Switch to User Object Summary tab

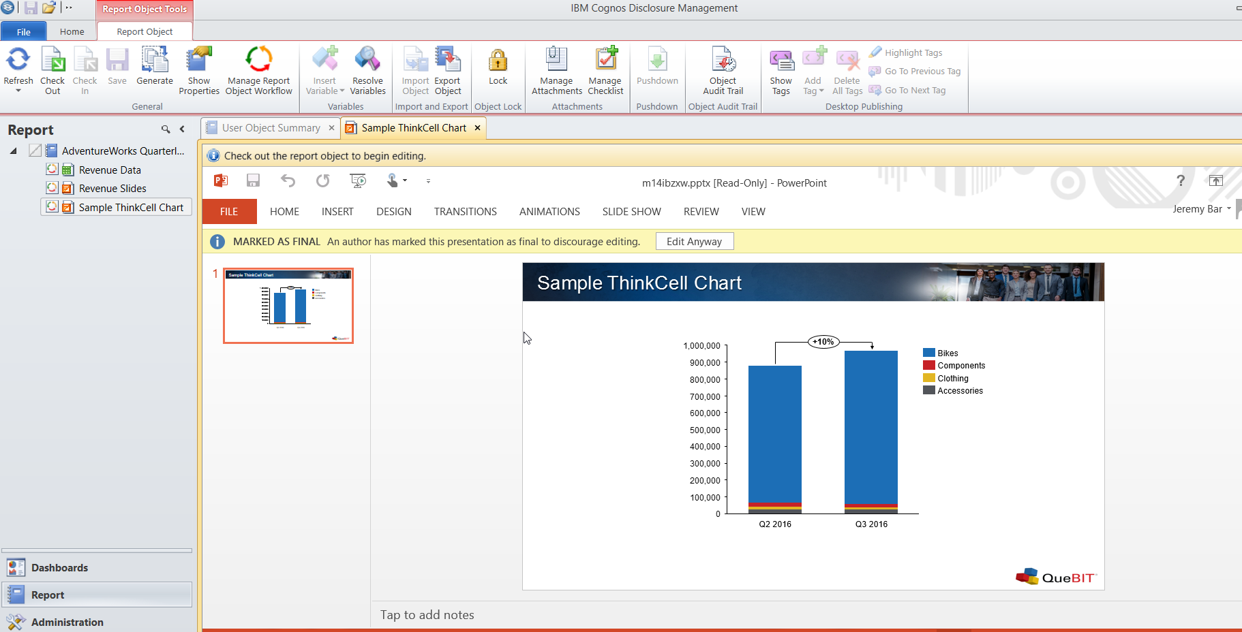point(271,128)
